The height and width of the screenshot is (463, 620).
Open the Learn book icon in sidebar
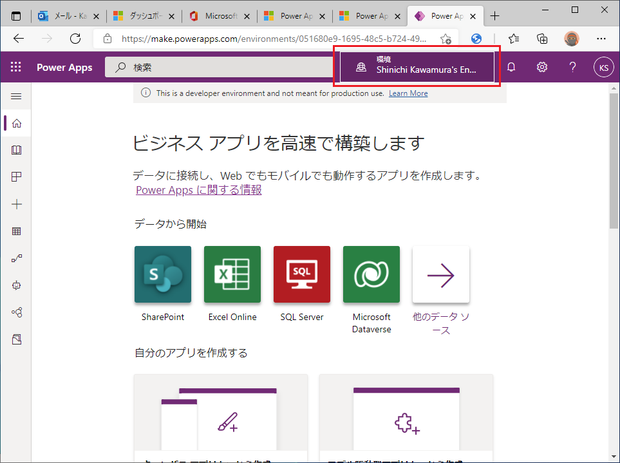point(17,150)
